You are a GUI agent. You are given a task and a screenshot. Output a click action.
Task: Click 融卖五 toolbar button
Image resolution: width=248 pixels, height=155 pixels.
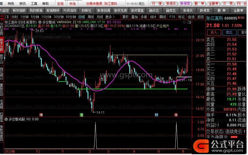point(171,11)
